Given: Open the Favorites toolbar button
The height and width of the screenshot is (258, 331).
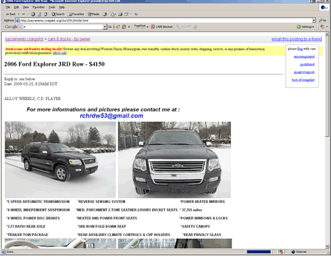Looking at the screenshot, I should [76, 14].
